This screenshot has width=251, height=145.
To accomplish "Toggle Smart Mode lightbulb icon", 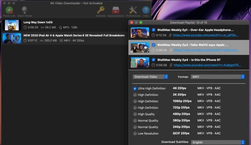I will tap(25, 10).
